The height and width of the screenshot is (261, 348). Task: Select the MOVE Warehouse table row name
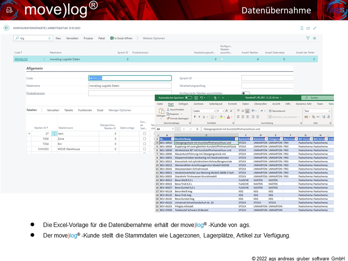[x=69, y=149]
